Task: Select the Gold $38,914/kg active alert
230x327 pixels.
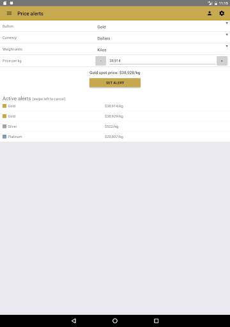Action: click(115, 106)
